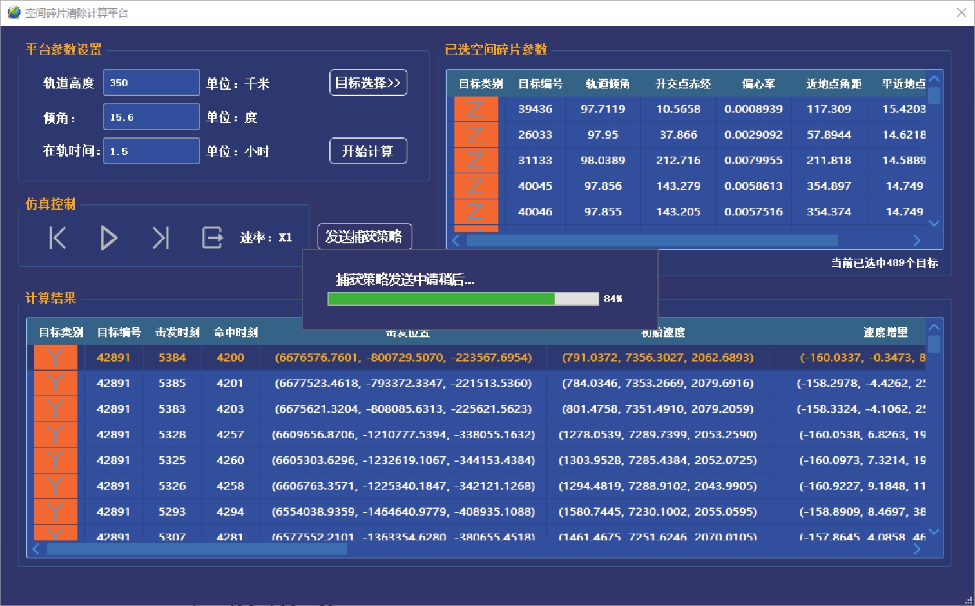This screenshot has width=975, height=606.
Task: Click the cell 212.716 in debris table
Action: 678,160
